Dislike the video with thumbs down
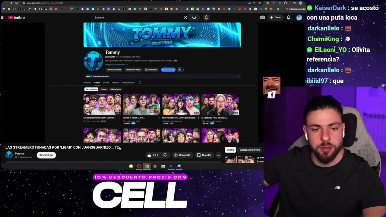The height and width of the screenshot is (217, 386). pyautogui.click(x=165, y=155)
